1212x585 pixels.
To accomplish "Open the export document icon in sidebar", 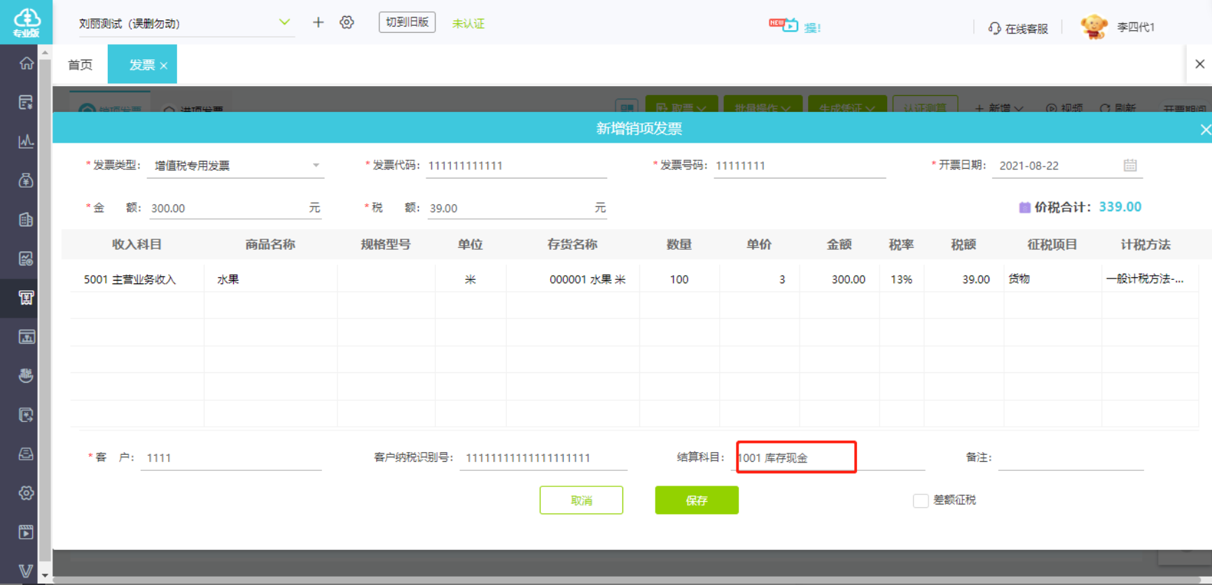I will (26, 415).
